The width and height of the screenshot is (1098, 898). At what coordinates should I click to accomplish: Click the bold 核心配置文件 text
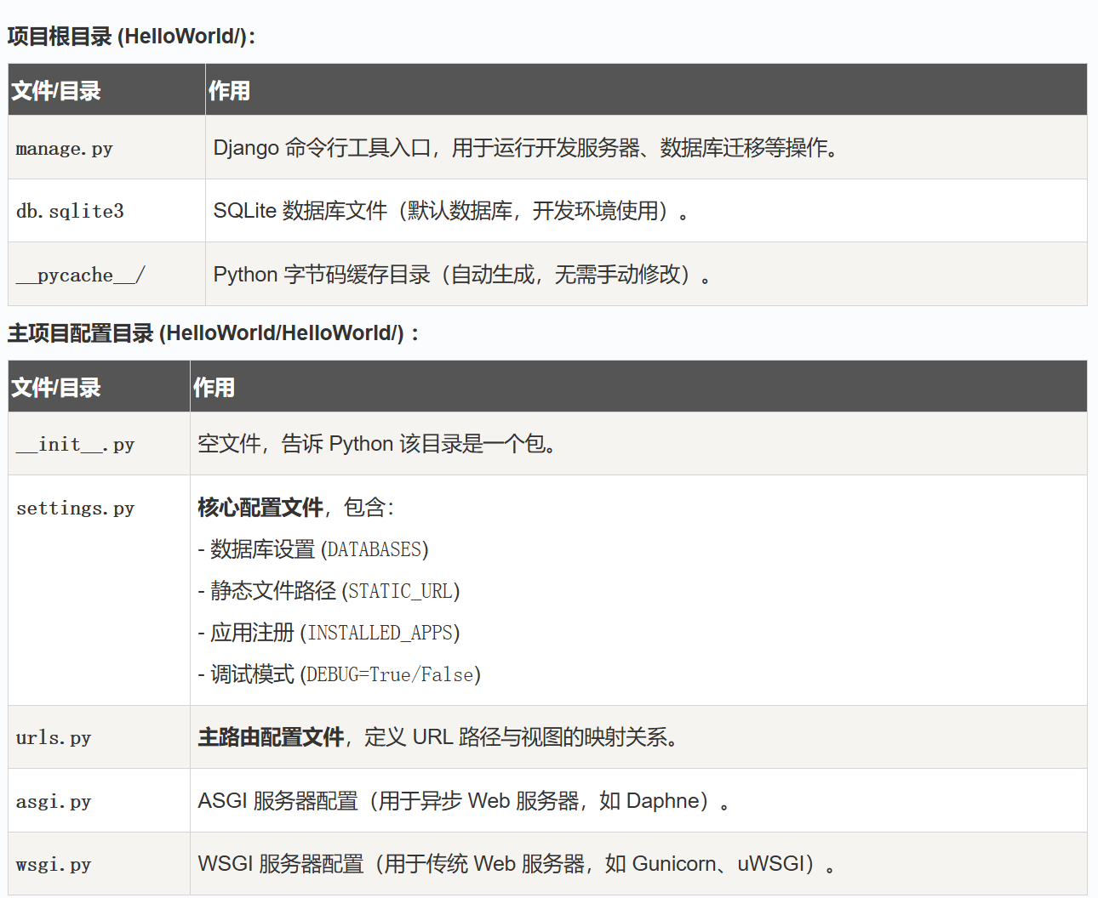pos(260,508)
